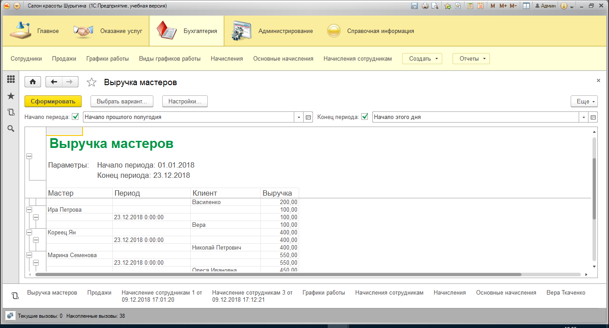The image size is (609, 328).
Task: Uncheck the Конец периода checkbox
Action: coord(365,117)
